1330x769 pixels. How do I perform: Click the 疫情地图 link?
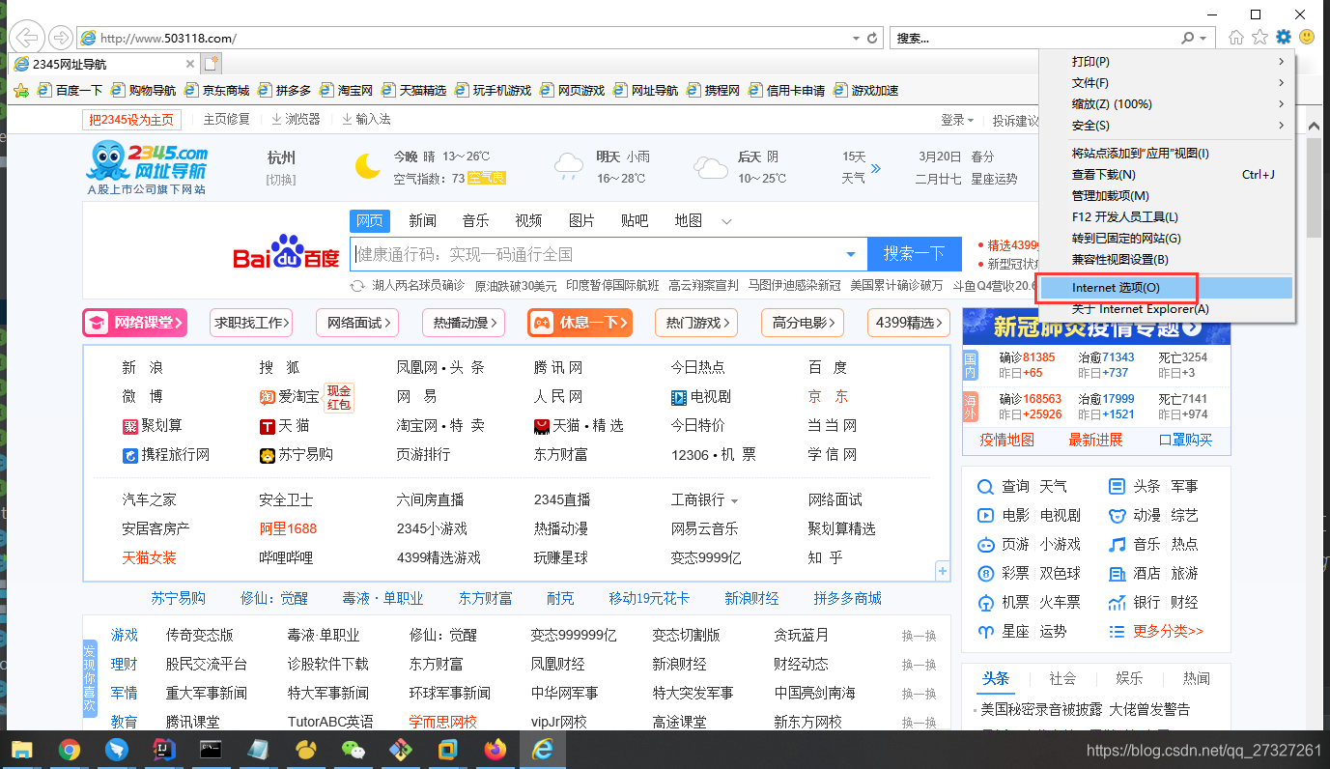(1006, 440)
